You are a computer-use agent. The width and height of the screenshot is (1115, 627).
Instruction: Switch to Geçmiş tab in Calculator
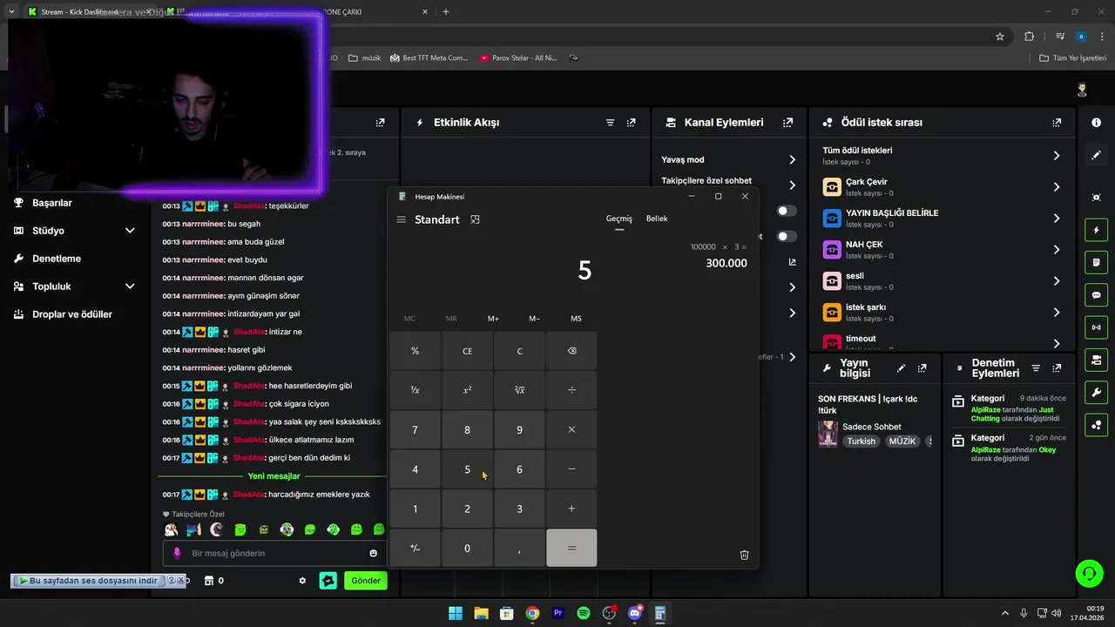619,219
